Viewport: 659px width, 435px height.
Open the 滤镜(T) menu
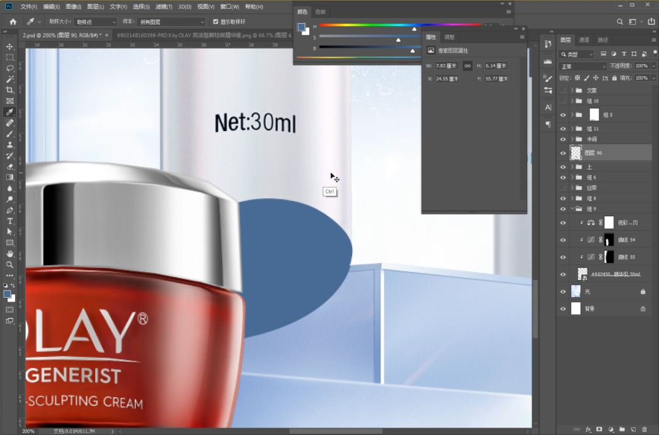[164, 7]
